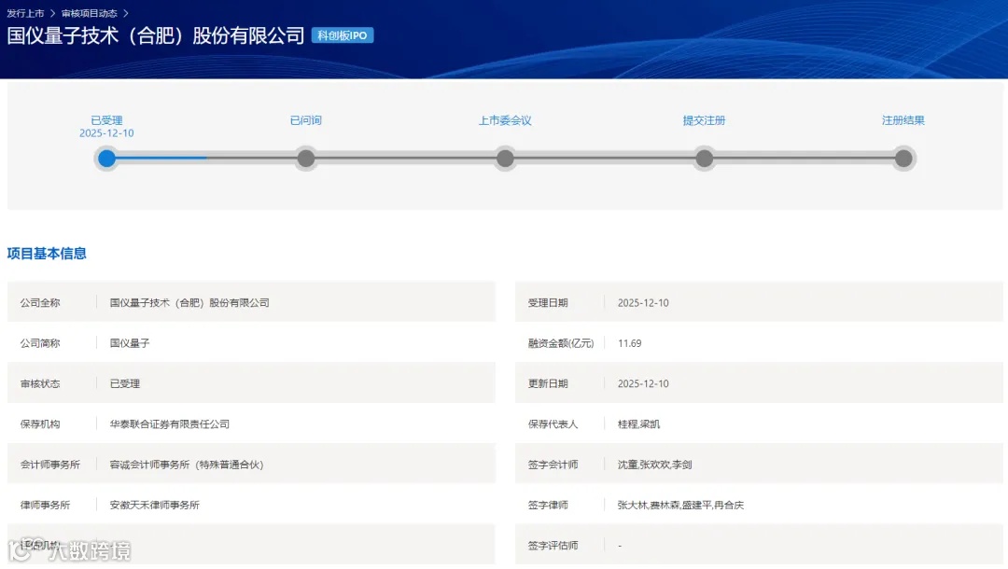Click the value 桂程,梁凯
The width and height of the screenshot is (1008, 569).
(638, 423)
